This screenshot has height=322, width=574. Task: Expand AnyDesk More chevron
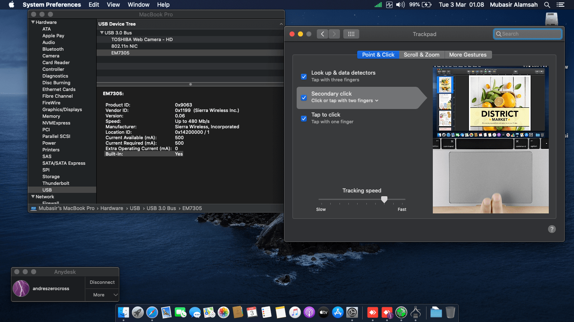116,295
